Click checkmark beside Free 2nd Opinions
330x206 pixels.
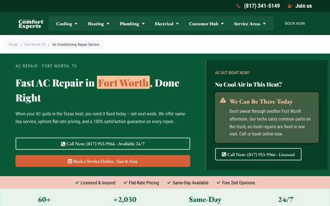(219, 182)
